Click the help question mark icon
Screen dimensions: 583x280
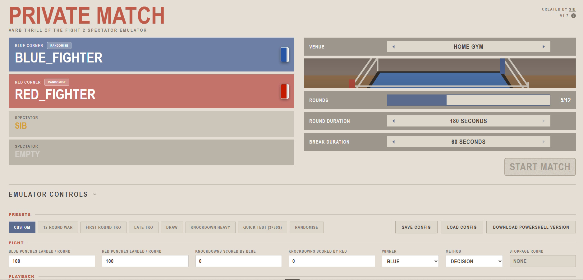point(573,16)
